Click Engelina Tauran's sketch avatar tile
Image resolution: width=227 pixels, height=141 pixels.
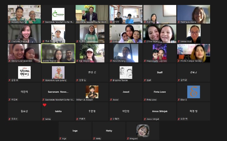(126, 72)
